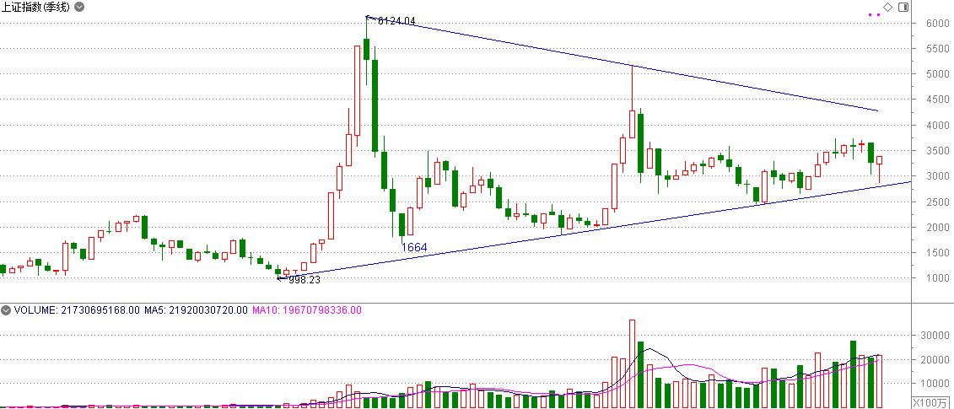
Task: Toggle the side panel layout icon
Action: pos(903,8)
